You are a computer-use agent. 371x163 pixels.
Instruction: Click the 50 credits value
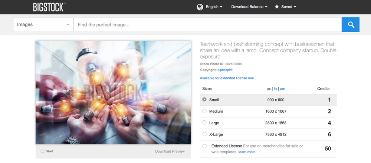328,149
